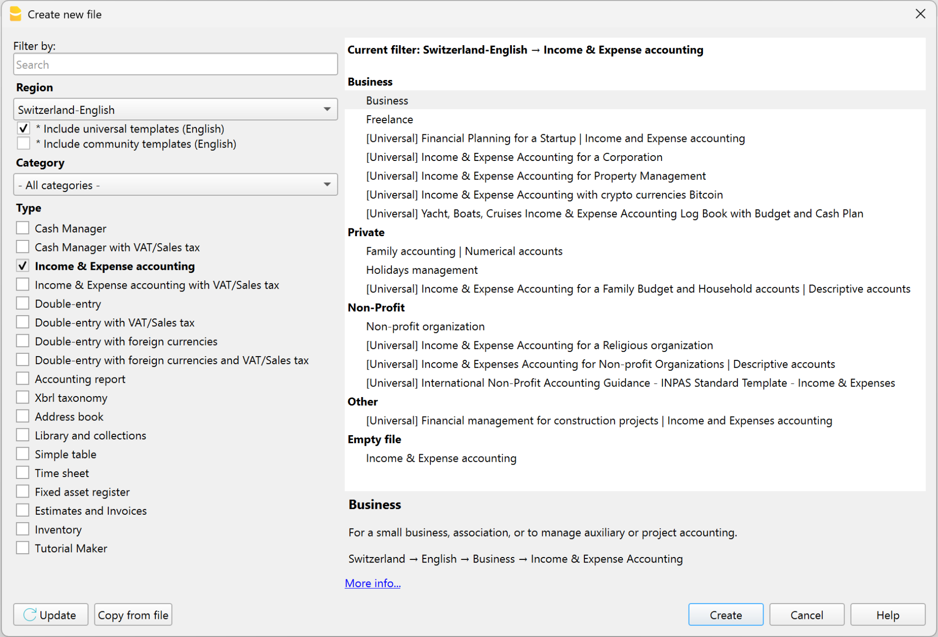Viewport: 938px width, 637px height.
Task: Open the More info link
Action: [x=372, y=583]
